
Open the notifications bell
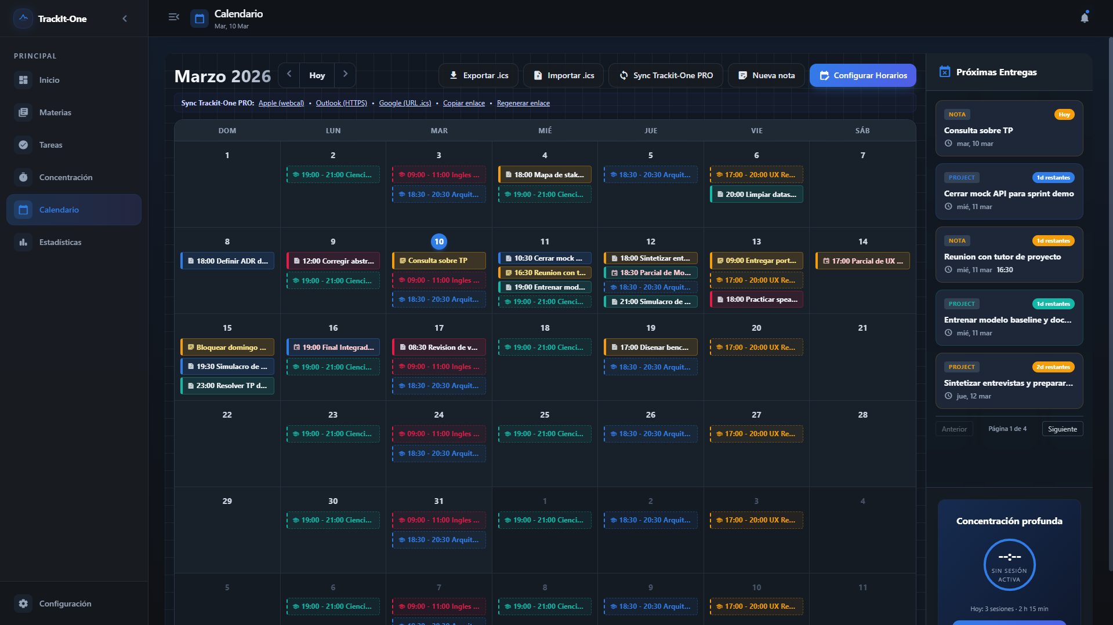click(1085, 17)
